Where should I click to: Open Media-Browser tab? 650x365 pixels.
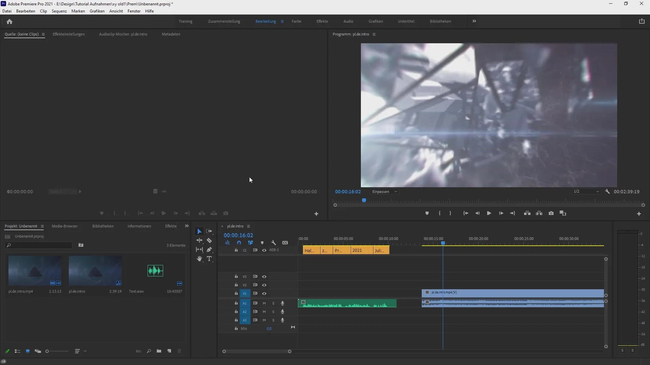tap(65, 226)
